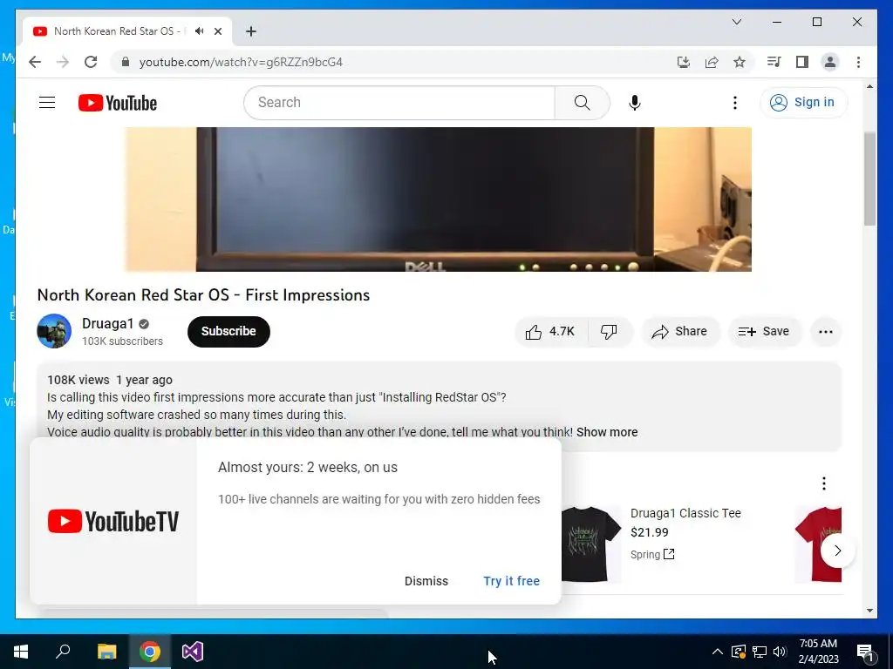Open red tee shirt thumbnail
Screen dimensions: 893x669
(x=818, y=544)
